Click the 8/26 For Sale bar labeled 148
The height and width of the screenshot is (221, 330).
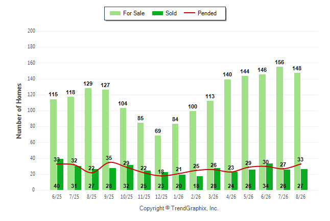click(297, 131)
